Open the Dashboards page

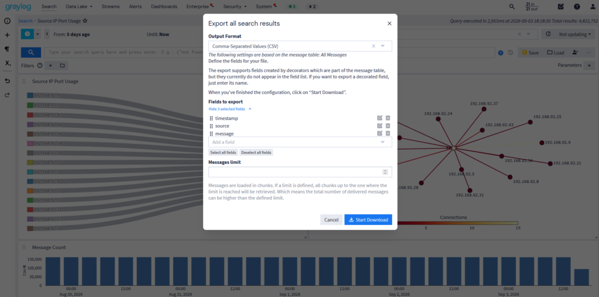164,6
